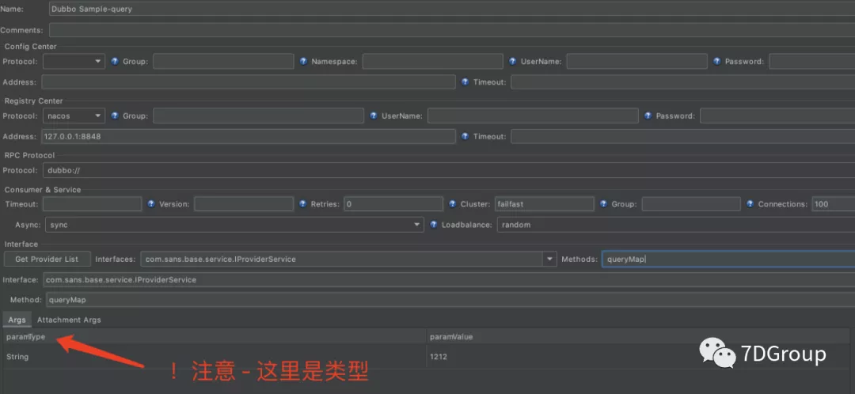The height and width of the screenshot is (394, 855).
Task: Click the Consumer & Service Group input
Action: coord(691,204)
